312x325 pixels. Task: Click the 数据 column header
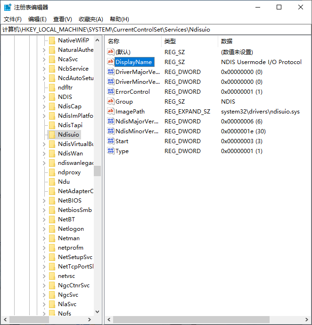tap(227, 41)
